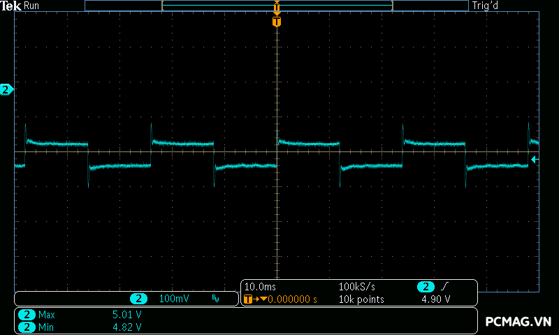The width and height of the screenshot is (559, 335).
Task: Click the trigger source channel 2 badge
Action: (x=426, y=287)
